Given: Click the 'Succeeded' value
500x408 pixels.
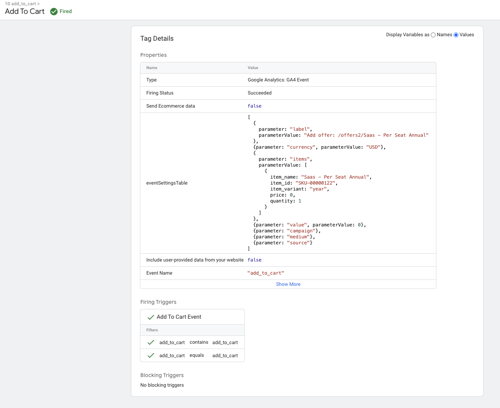Looking at the screenshot, I should (x=260, y=93).
